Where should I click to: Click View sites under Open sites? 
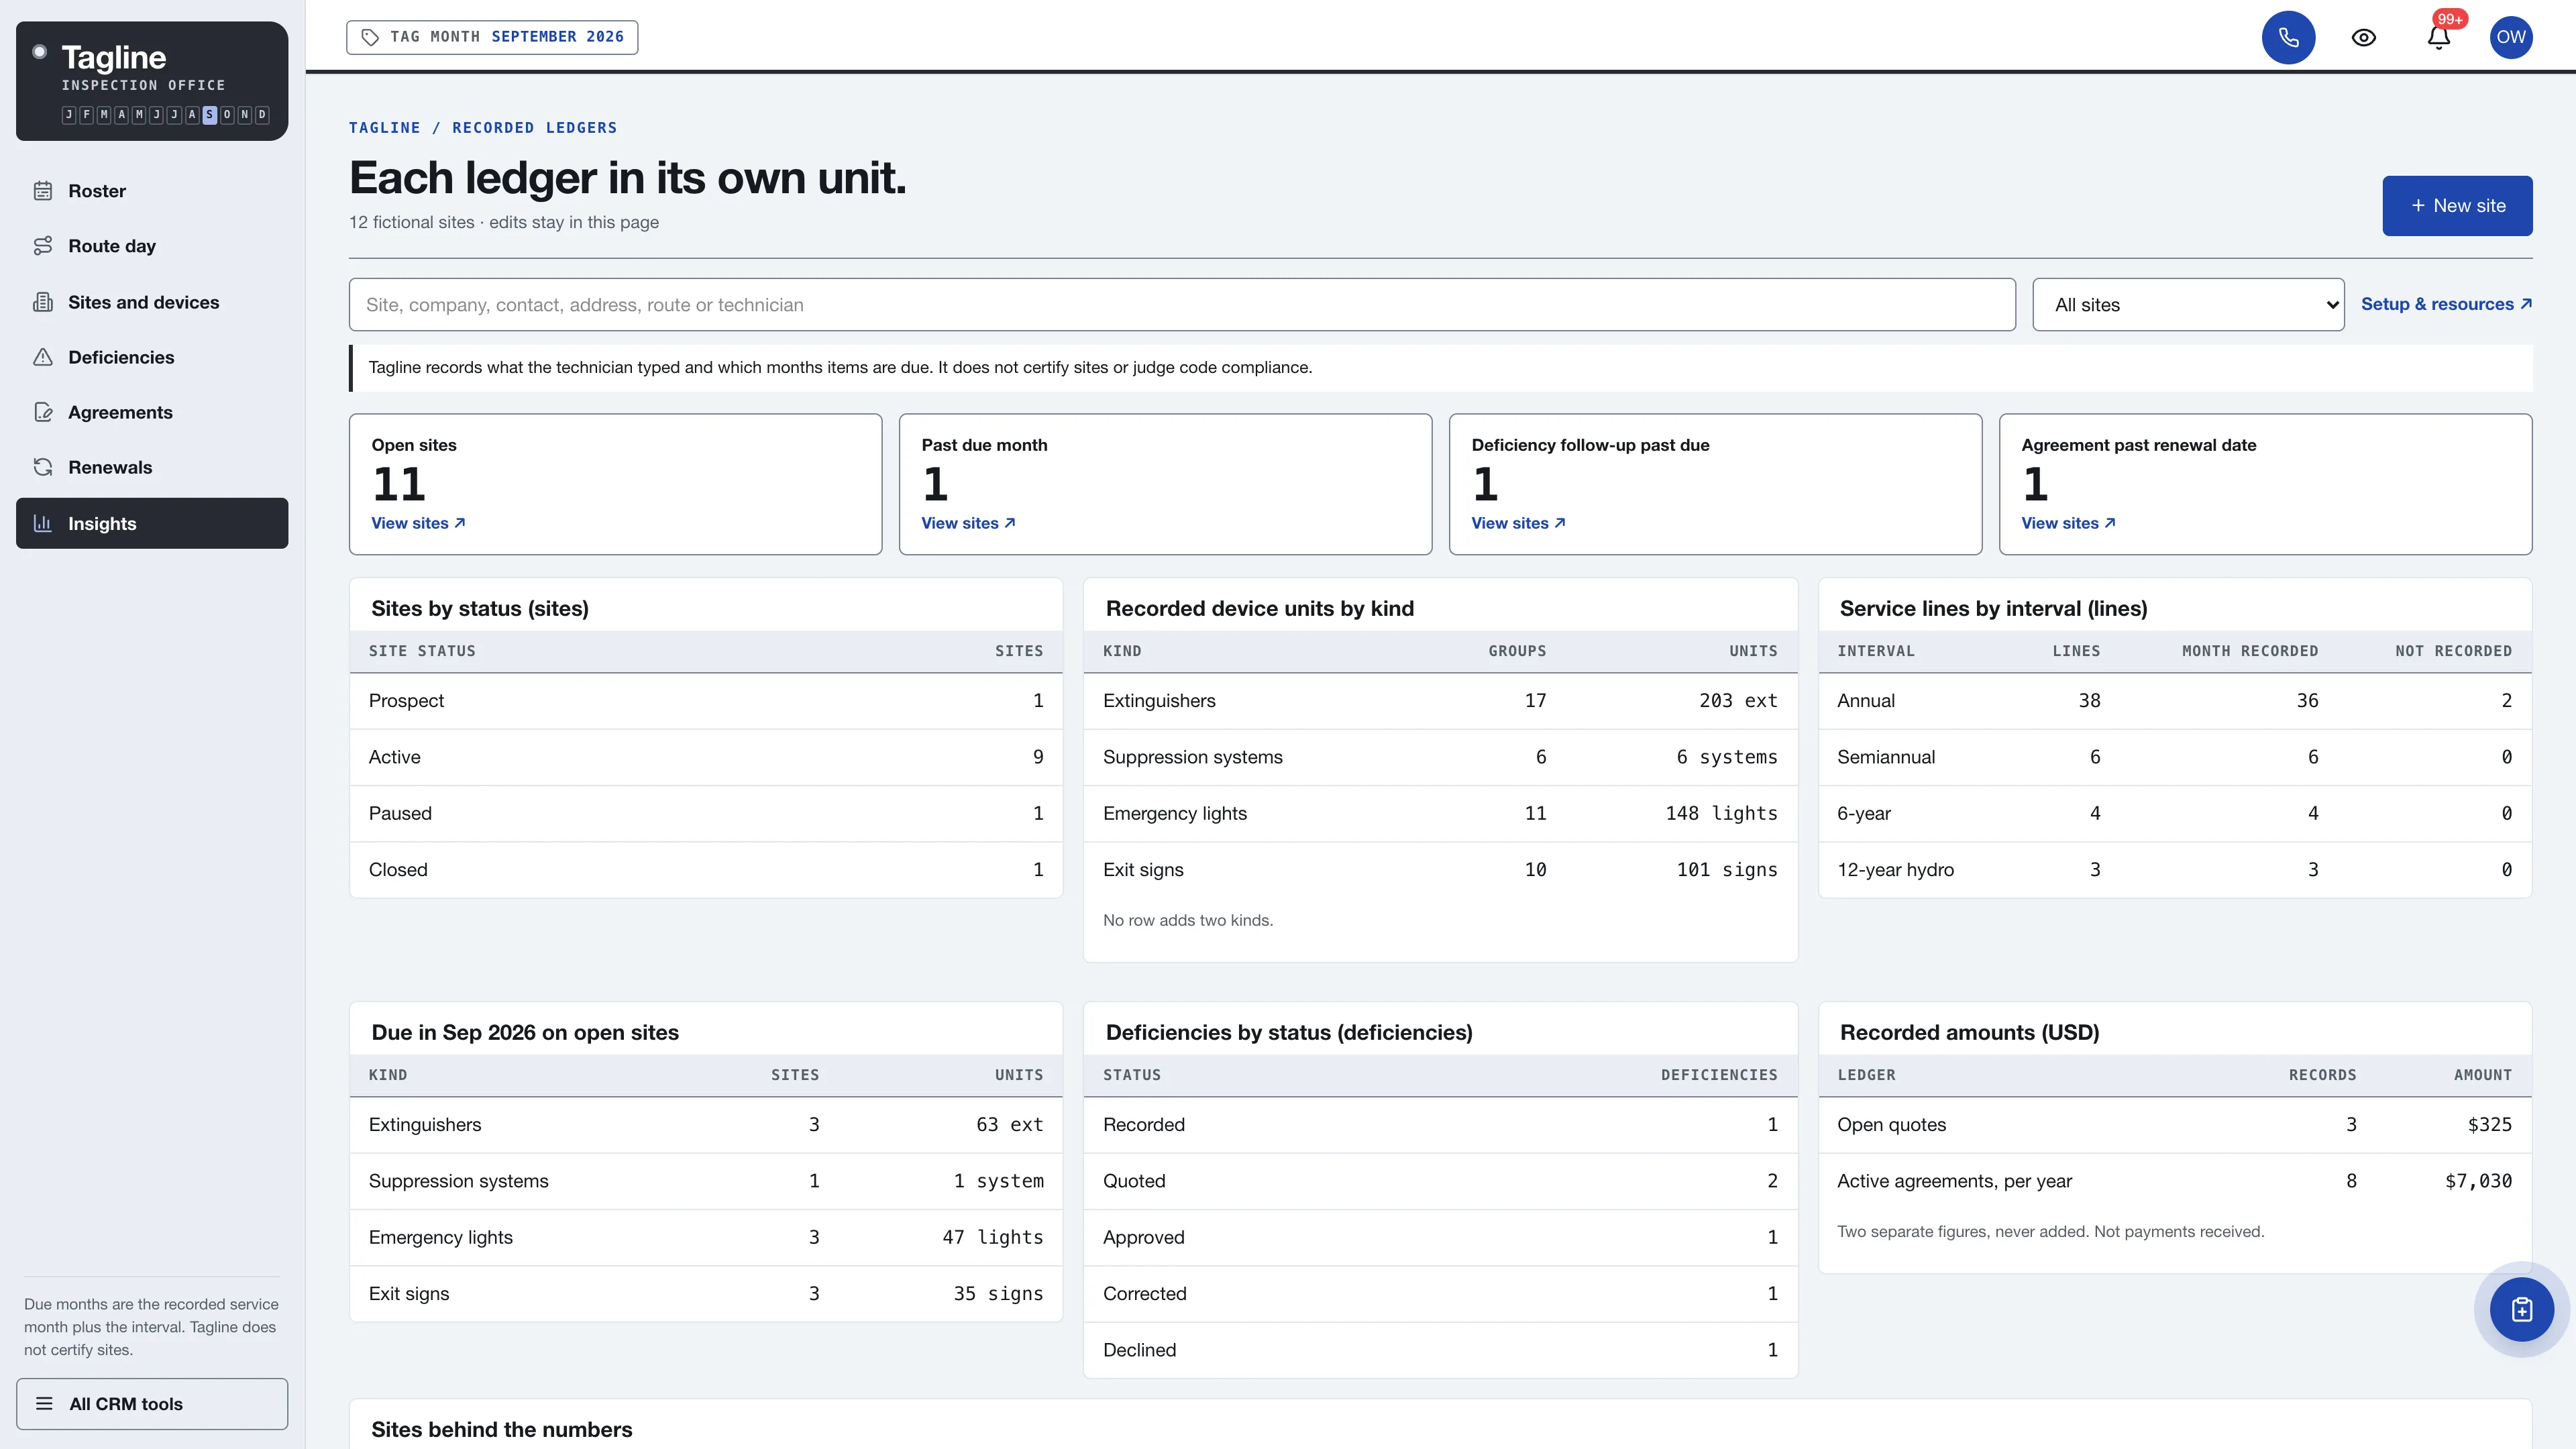tap(418, 523)
